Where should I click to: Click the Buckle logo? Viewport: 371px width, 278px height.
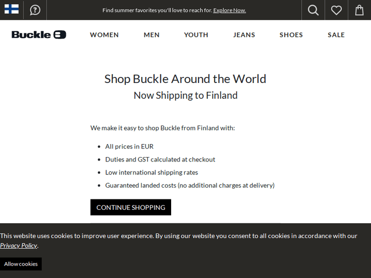point(39,35)
